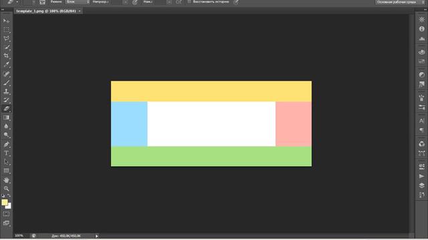Screen dimensions: 428x240
Task: Open the foreground color swatch
Action: point(4,202)
